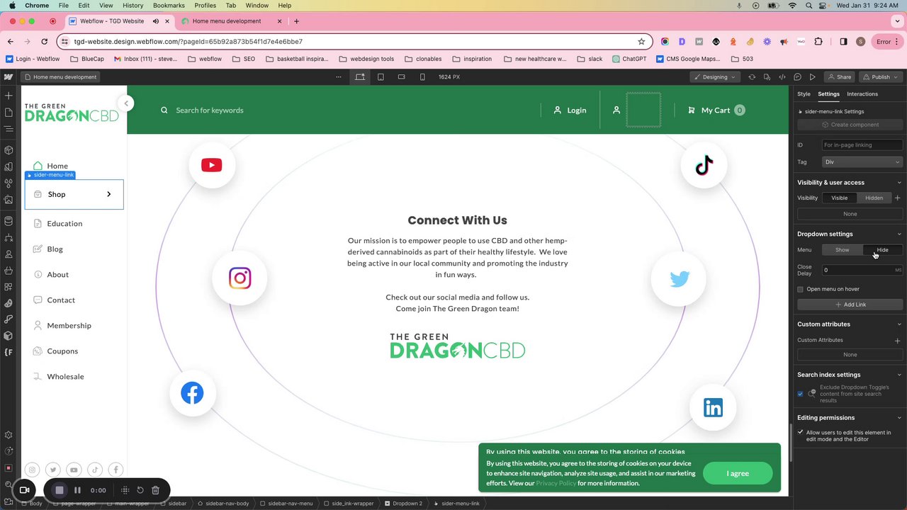
Task: Set dropdown Menu to Show
Action: (842, 249)
